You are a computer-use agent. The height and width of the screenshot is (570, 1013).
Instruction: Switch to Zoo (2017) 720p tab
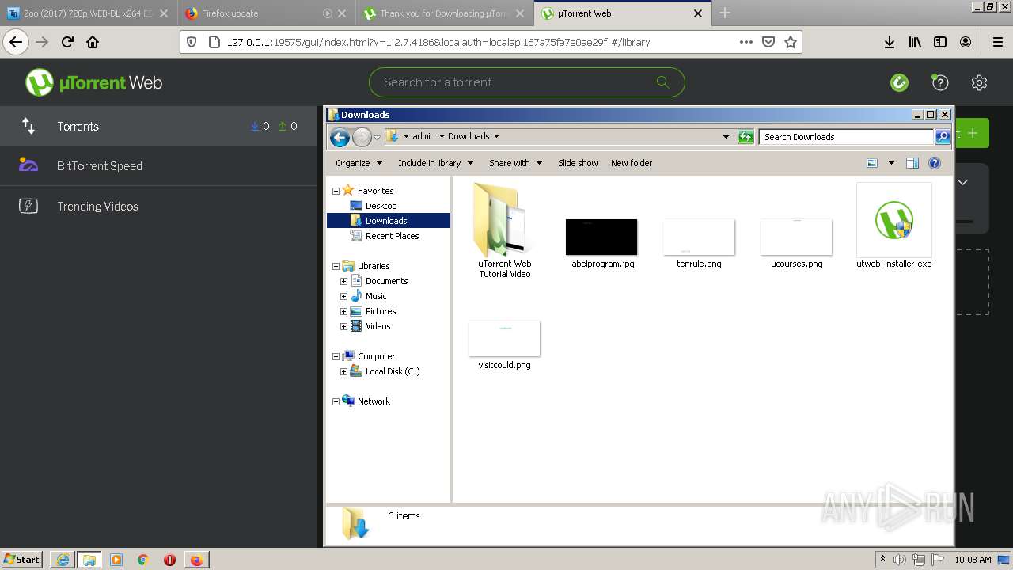pyautogui.click(x=88, y=13)
